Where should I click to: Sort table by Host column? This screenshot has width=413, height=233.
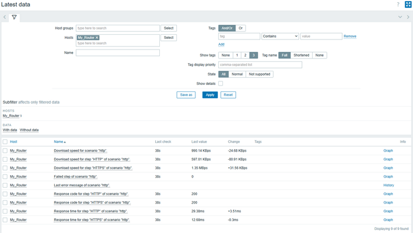[x=14, y=142]
